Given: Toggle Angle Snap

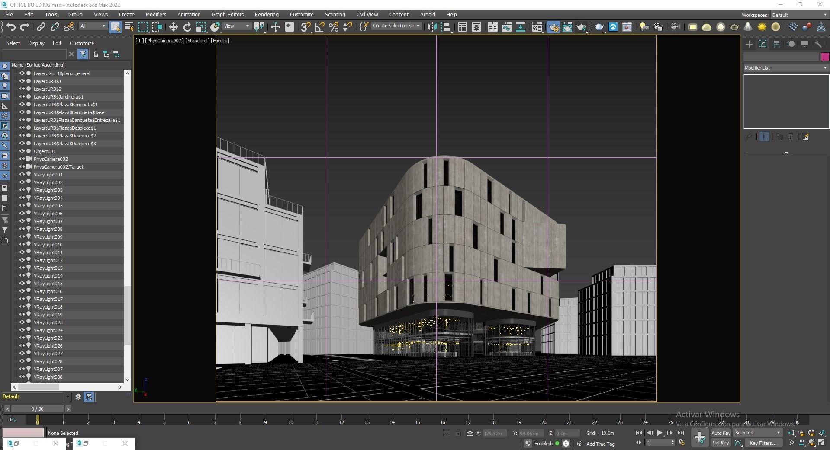Looking at the screenshot, I should [320, 27].
